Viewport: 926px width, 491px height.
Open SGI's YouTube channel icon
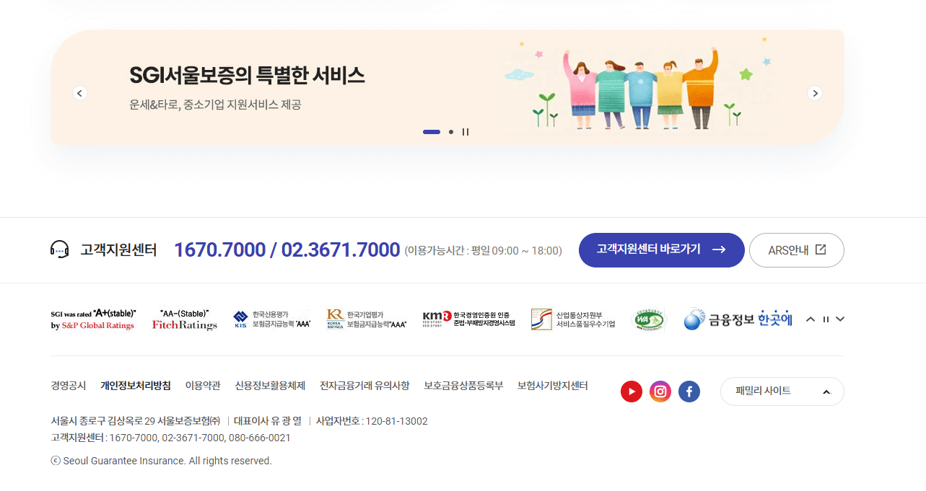631,391
